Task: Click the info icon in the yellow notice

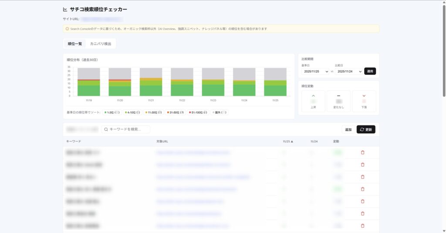Action: click(68, 29)
